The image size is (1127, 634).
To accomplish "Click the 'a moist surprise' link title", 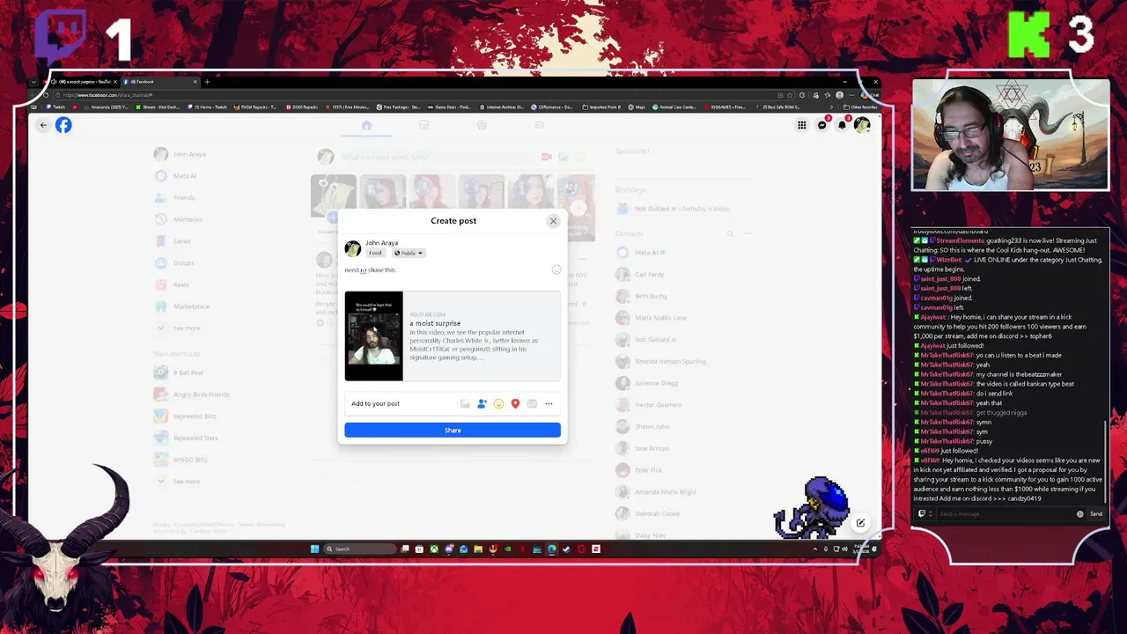I will (x=435, y=323).
